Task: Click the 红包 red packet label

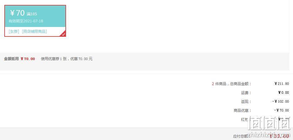Action: (244, 119)
